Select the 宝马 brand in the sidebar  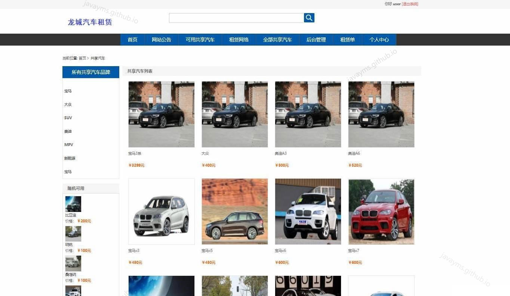tap(68, 91)
